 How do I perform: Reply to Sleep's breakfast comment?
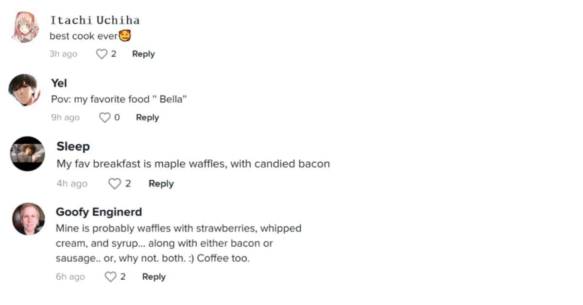click(160, 184)
